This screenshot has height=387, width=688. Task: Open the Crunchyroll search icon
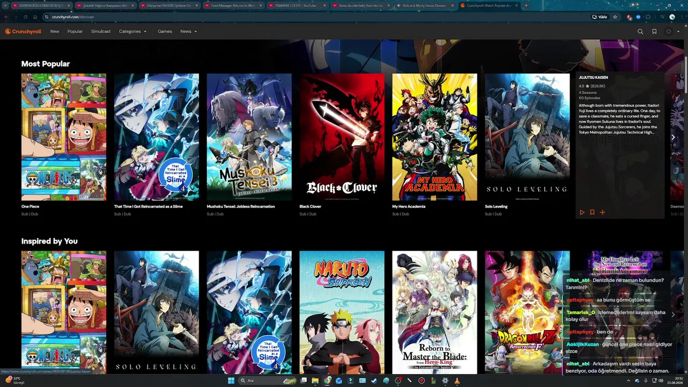640,32
